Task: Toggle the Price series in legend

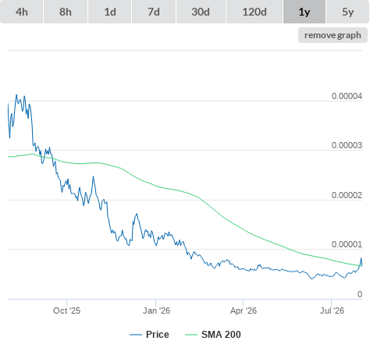Action: pos(158,335)
